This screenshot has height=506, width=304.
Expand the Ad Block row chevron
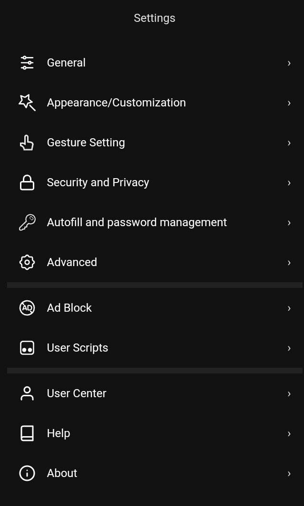[289, 308]
